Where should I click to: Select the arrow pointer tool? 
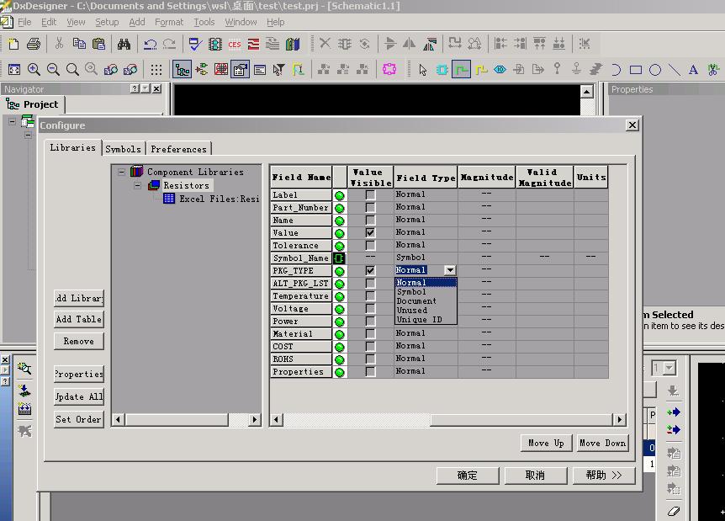click(422, 69)
